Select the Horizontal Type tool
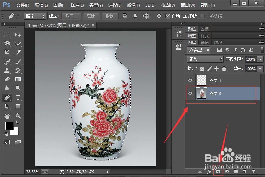 tap(18, 98)
